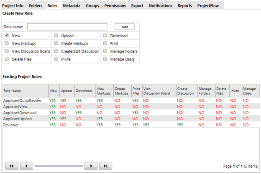Click the Invite column header

tap(236, 91)
